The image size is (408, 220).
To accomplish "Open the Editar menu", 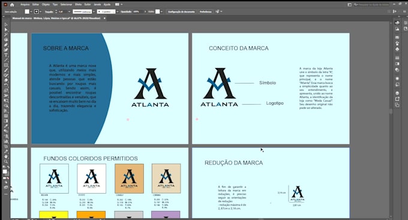I will [35, 4].
